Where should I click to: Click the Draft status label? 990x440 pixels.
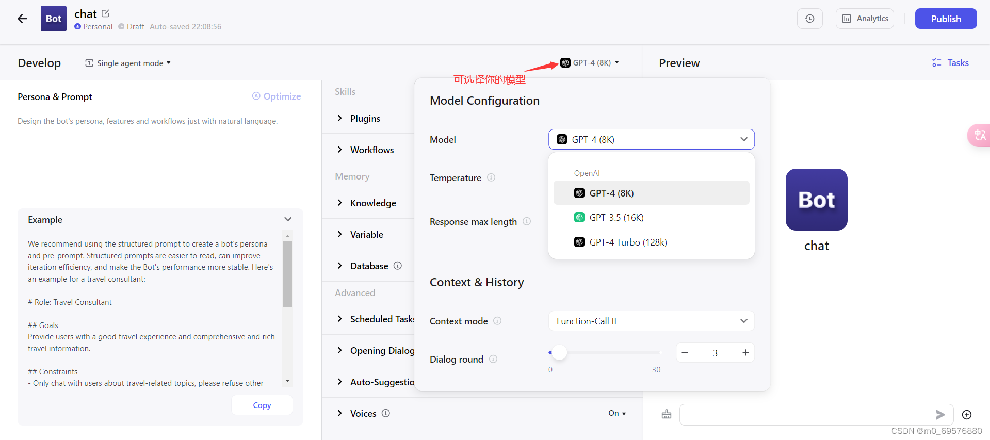point(132,26)
